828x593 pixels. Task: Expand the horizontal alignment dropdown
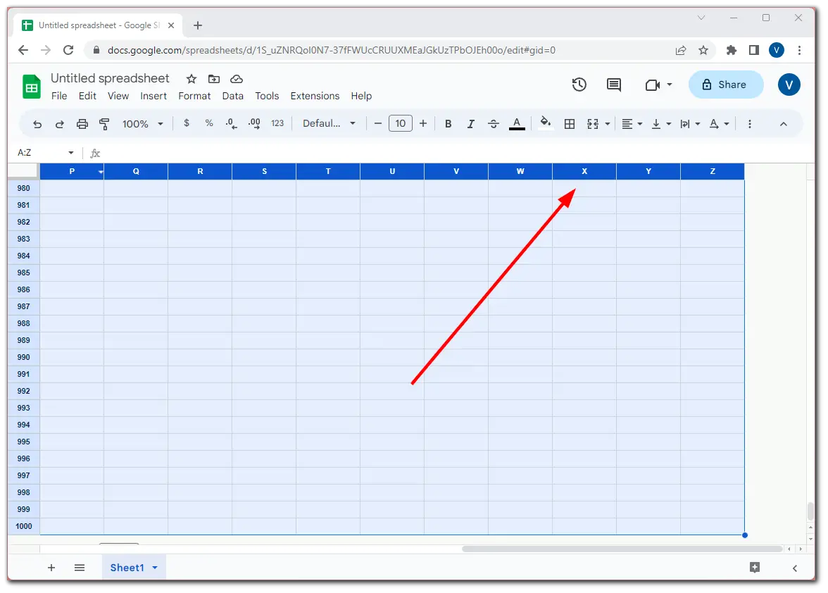[x=639, y=123]
